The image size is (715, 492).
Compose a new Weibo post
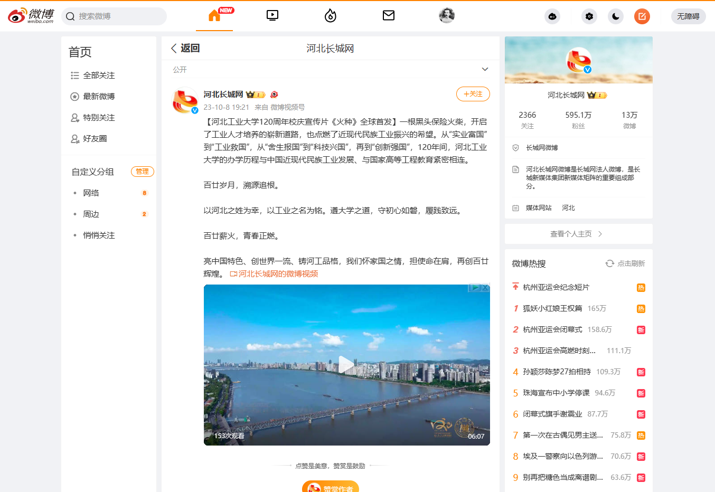642,16
